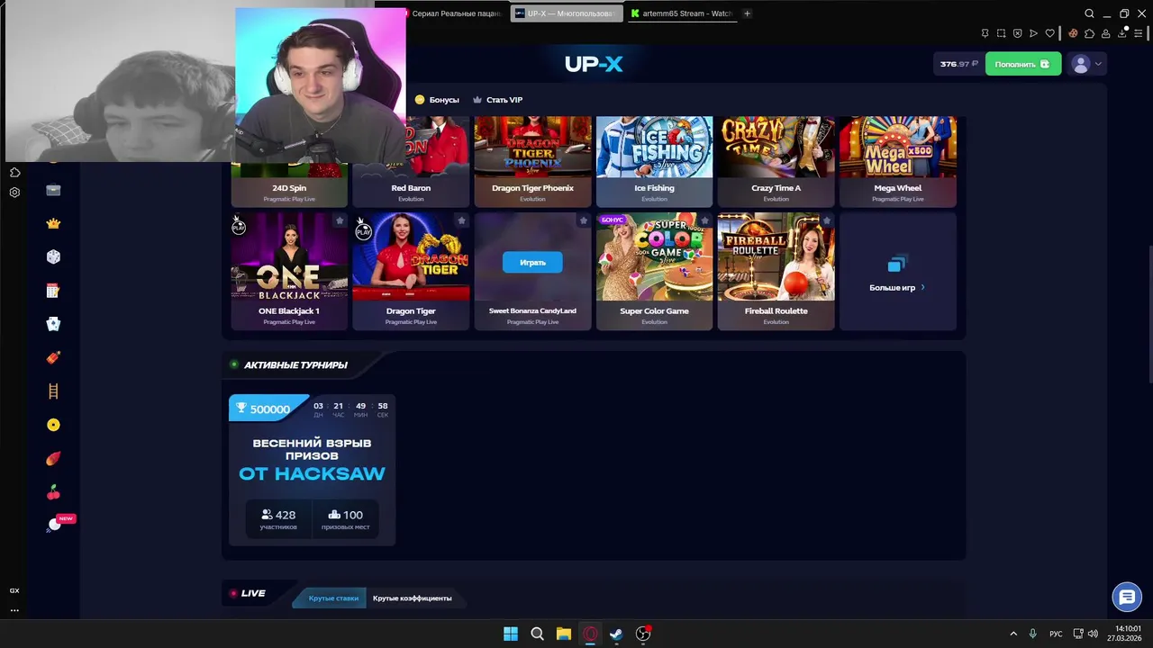The width and height of the screenshot is (1153, 648).
Task: Open the browser easy setup sliders icon
Action: pyautogui.click(x=1139, y=33)
